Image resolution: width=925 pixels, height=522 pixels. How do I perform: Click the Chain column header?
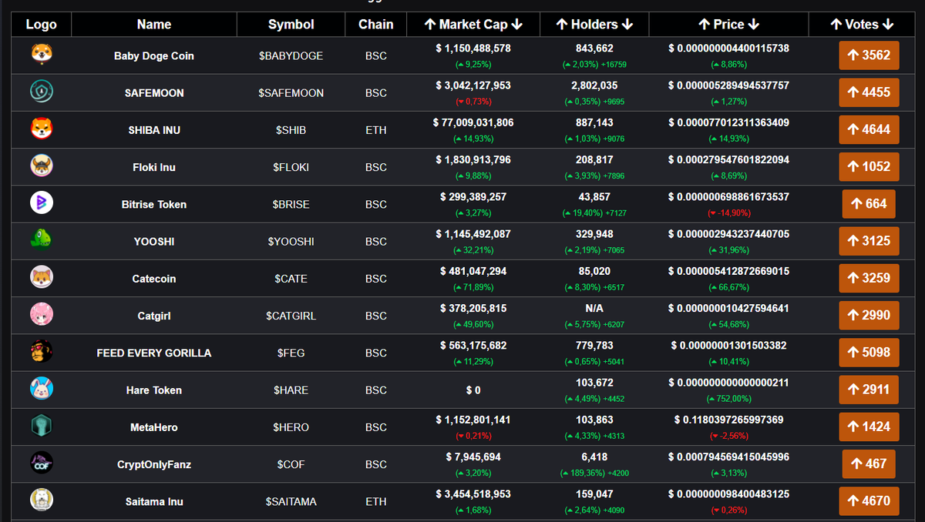coord(376,25)
